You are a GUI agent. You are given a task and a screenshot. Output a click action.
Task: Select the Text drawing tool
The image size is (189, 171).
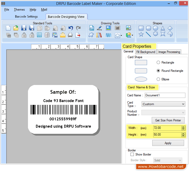coord(91,28)
